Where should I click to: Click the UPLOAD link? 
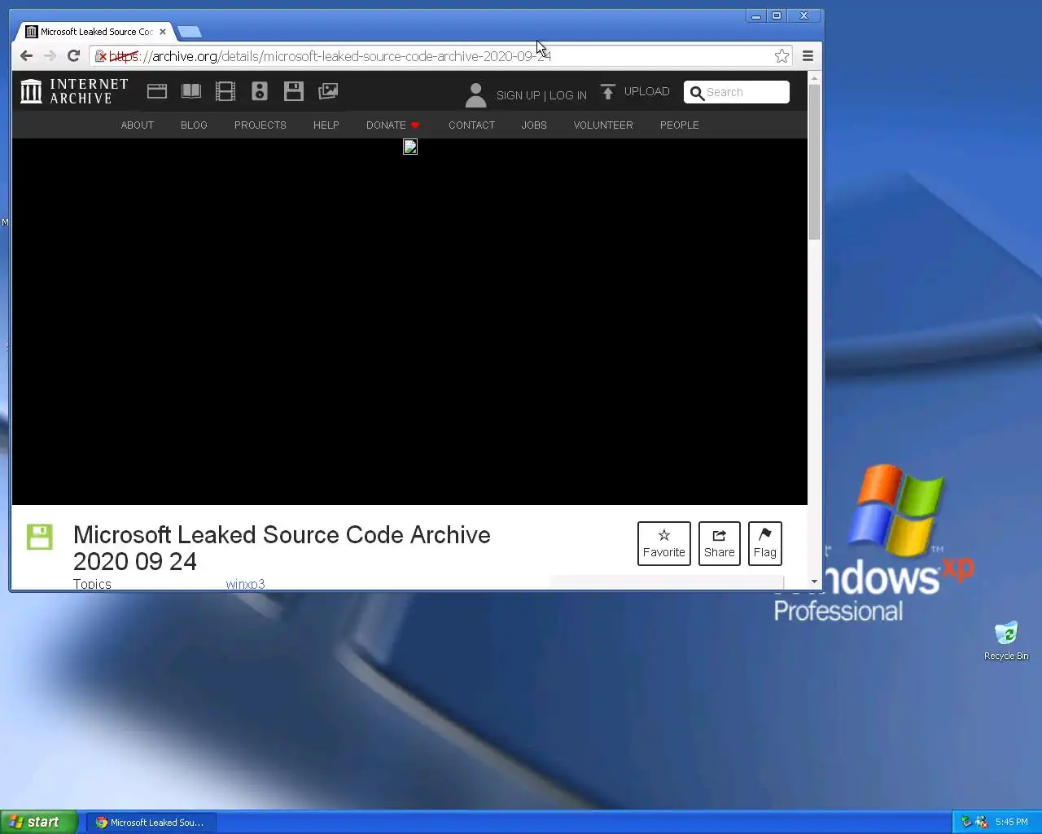click(646, 91)
